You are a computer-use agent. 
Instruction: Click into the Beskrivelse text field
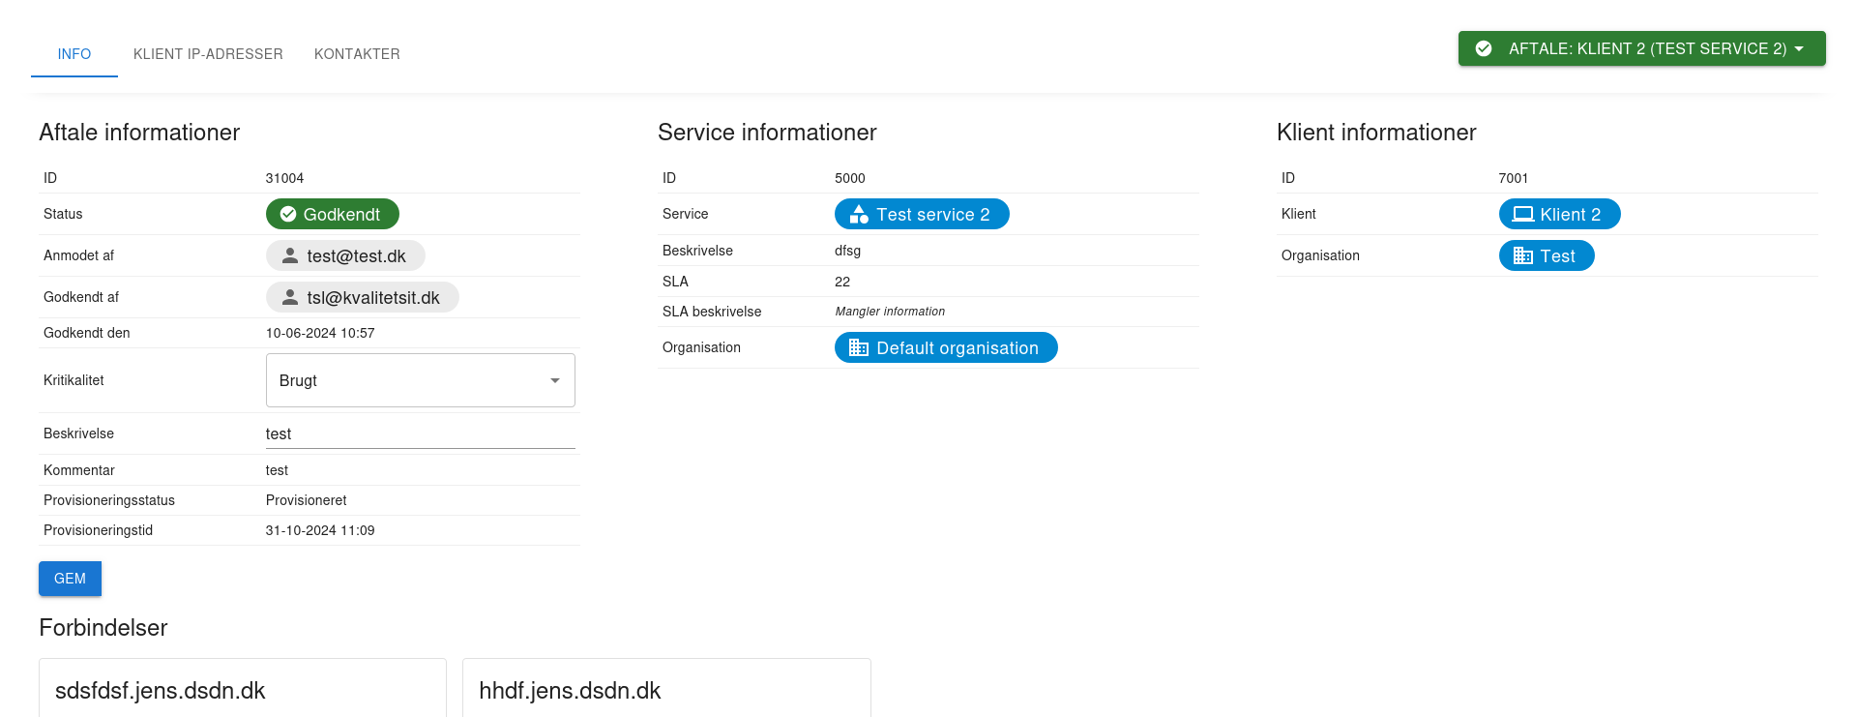point(420,433)
